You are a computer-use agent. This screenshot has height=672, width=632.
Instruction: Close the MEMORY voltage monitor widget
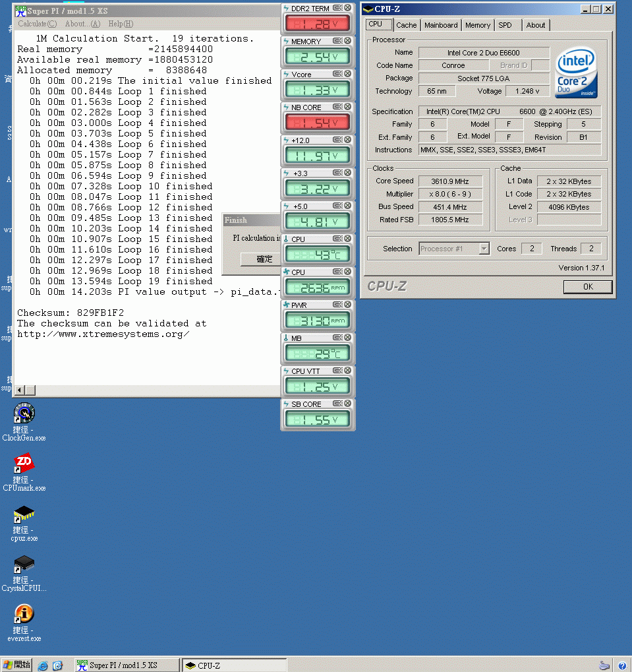[348, 41]
